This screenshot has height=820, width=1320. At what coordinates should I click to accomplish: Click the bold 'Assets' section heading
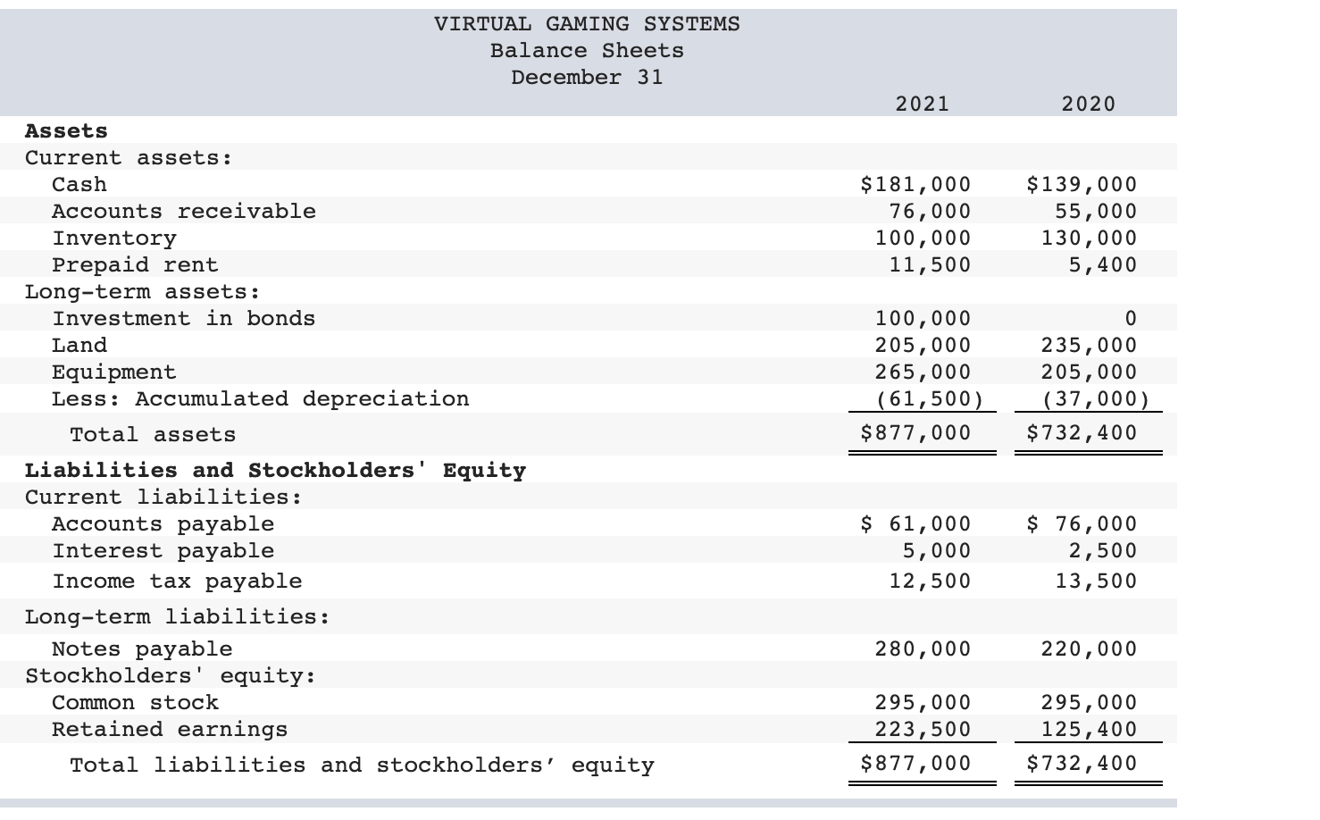point(66,130)
